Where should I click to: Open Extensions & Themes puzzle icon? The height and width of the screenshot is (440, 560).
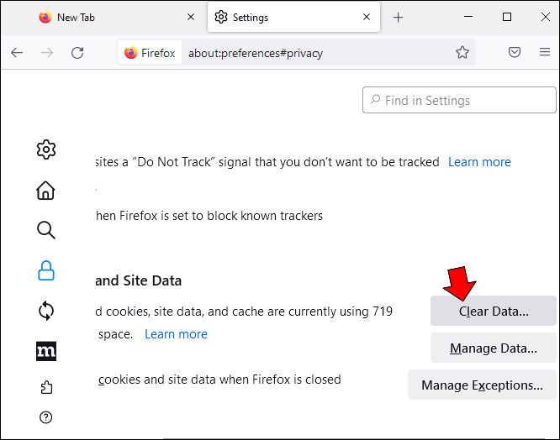(x=46, y=388)
